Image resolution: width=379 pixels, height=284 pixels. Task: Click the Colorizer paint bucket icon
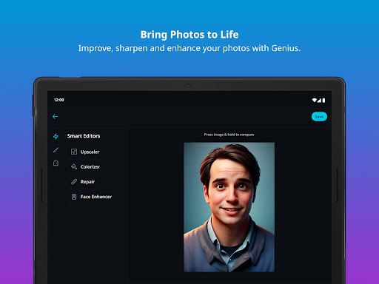tap(74, 166)
